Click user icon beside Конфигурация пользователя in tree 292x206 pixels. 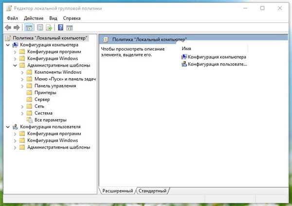pos(15,127)
